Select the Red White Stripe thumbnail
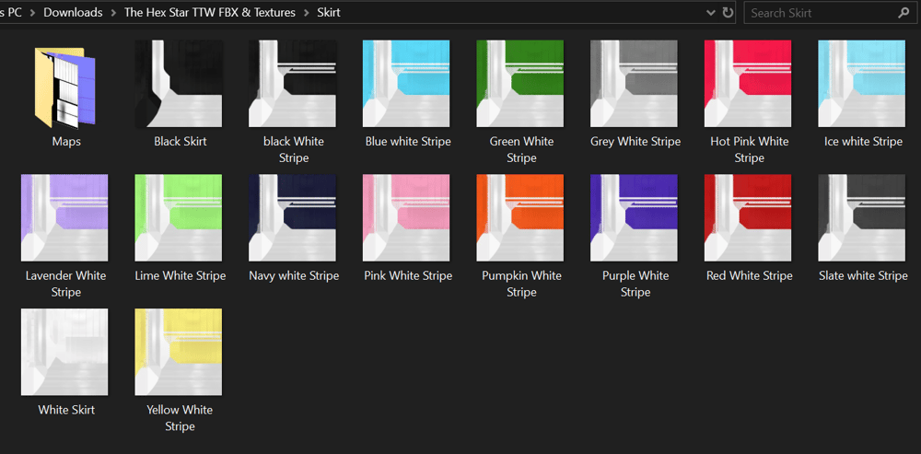Viewport: 921px width, 454px height. tap(748, 218)
